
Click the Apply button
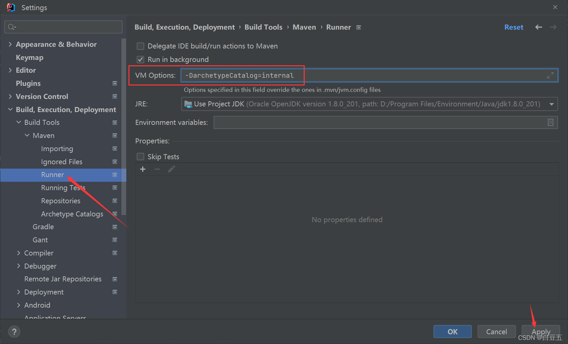541,332
